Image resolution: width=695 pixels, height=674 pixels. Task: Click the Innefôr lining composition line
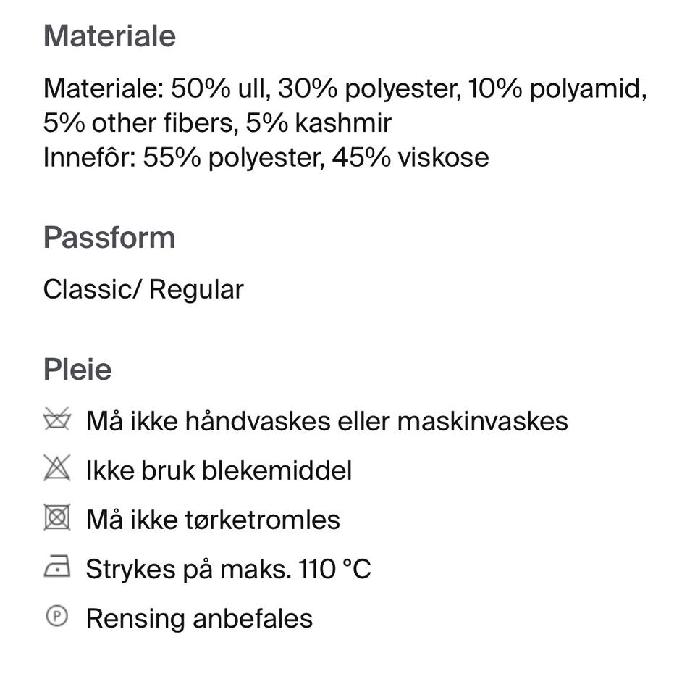tap(266, 157)
